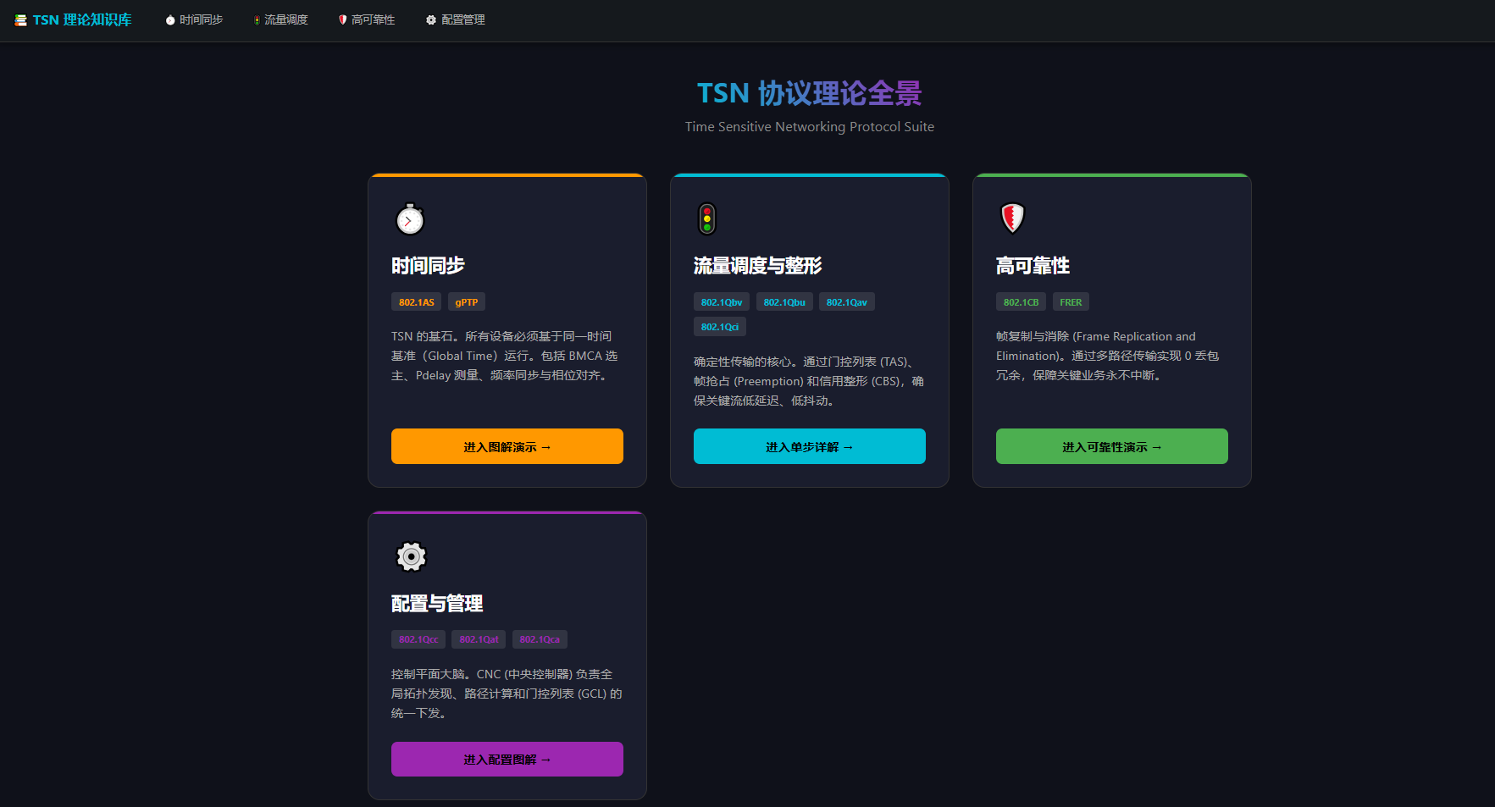The width and height of the screenshot is (1495, 807).
Task: Open the 时间同步 navigation menu item
Action: [194, 19]
